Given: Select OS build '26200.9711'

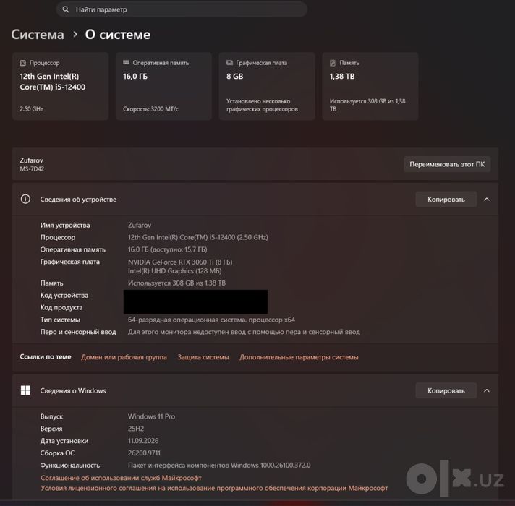Looking at the screenshot, I should [144, 453].
